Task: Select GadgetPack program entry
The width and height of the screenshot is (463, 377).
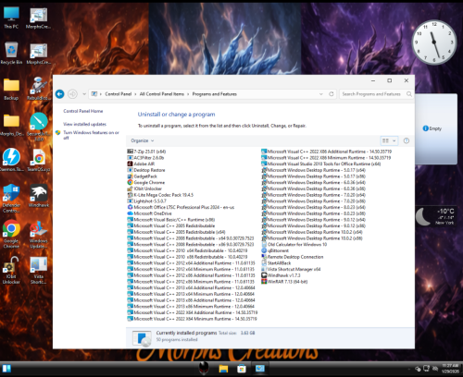Action: pos(143,176)
